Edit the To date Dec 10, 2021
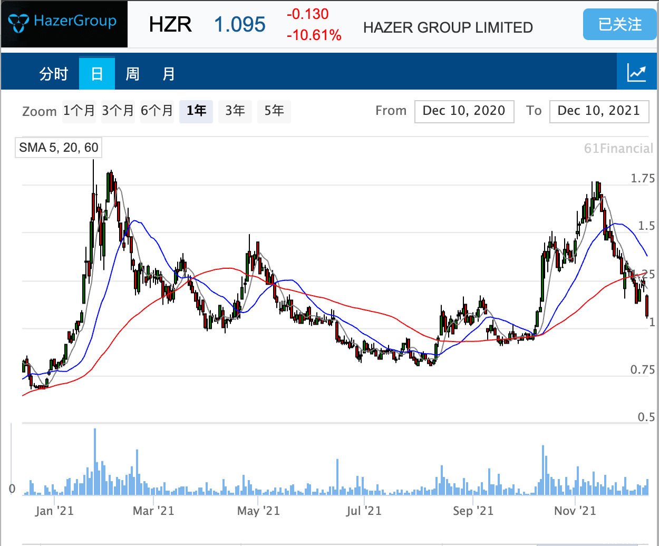The image size is (659, 546). pos(599,111)
